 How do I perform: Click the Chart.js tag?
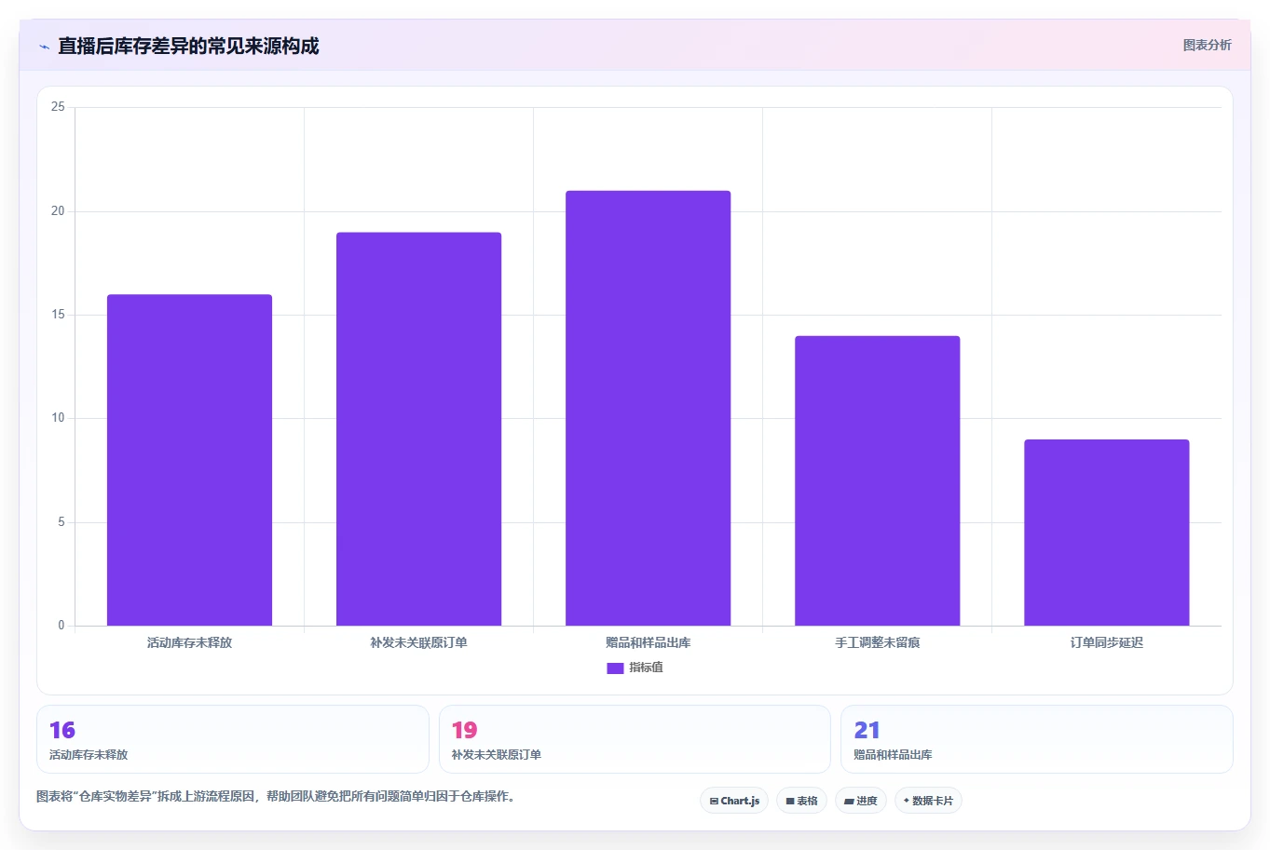(x=734, y=801)
